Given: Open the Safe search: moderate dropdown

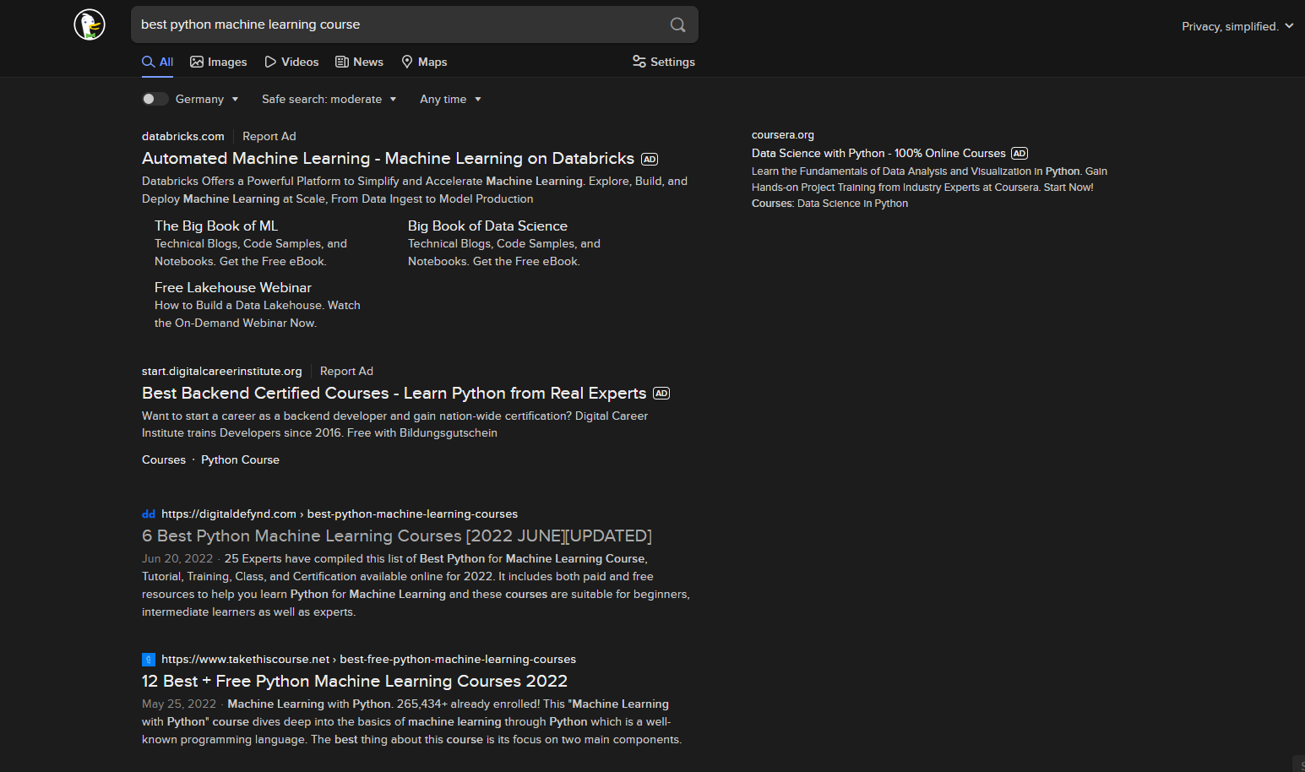Looking at the screenshot, I should click(x=329, y=99).
